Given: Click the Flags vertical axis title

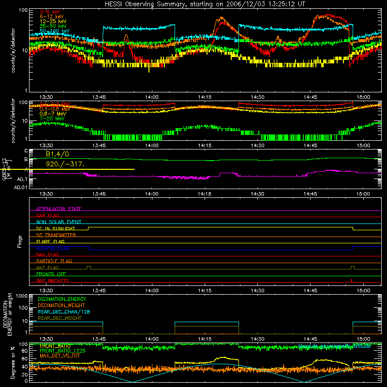Looking at the screenshot, I should pyautogui.click(x=20, y=241).
